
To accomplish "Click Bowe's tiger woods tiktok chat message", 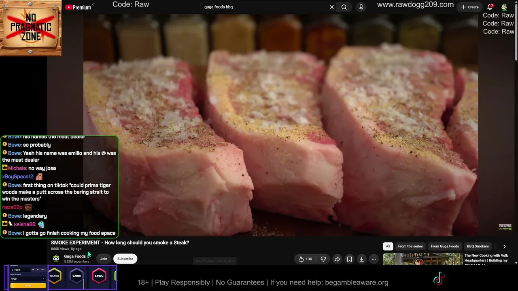I will [56, 192].
